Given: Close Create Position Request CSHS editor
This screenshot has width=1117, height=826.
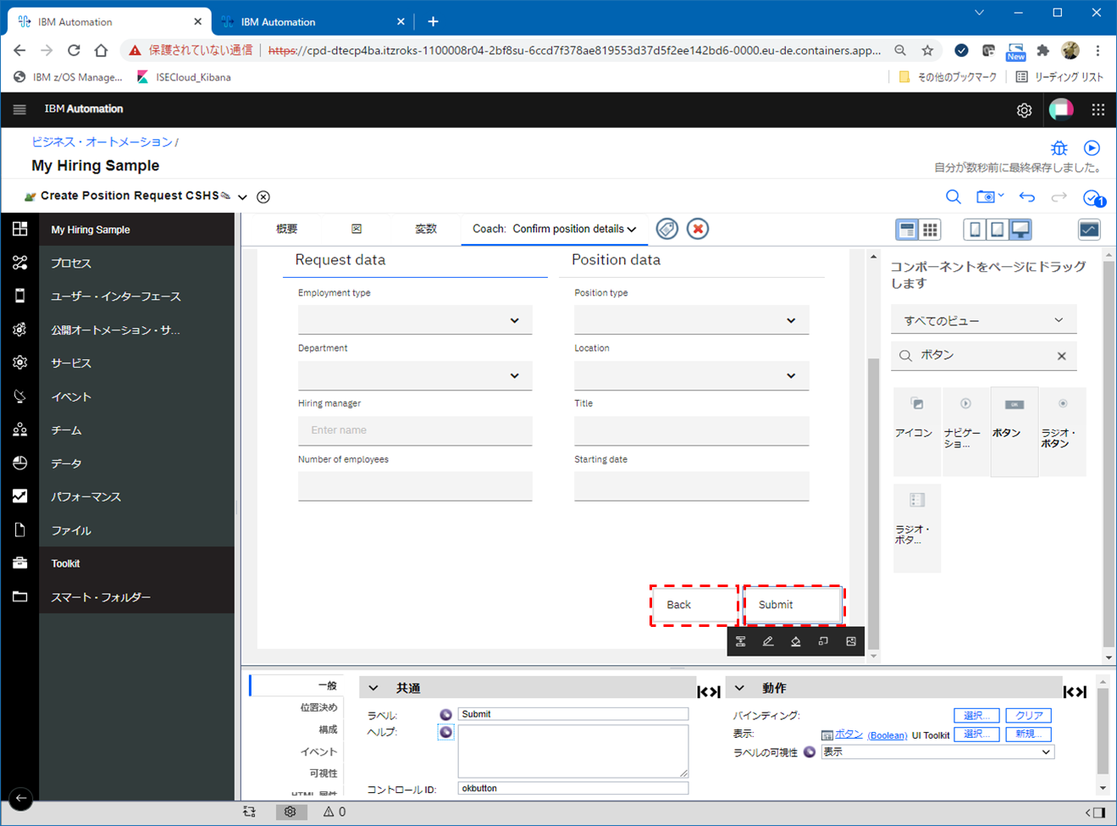Looking at the screenshot, I should tap(263, 197).
